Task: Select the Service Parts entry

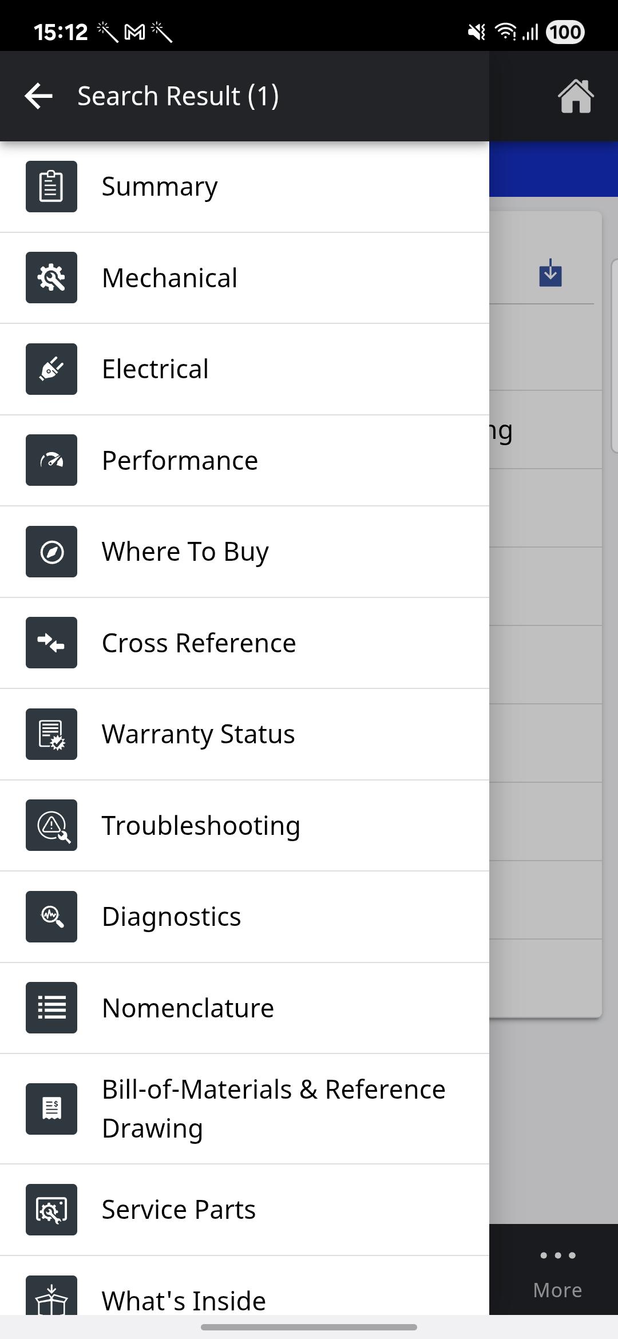Action: pyautogui.click(x=179, y=1210)
